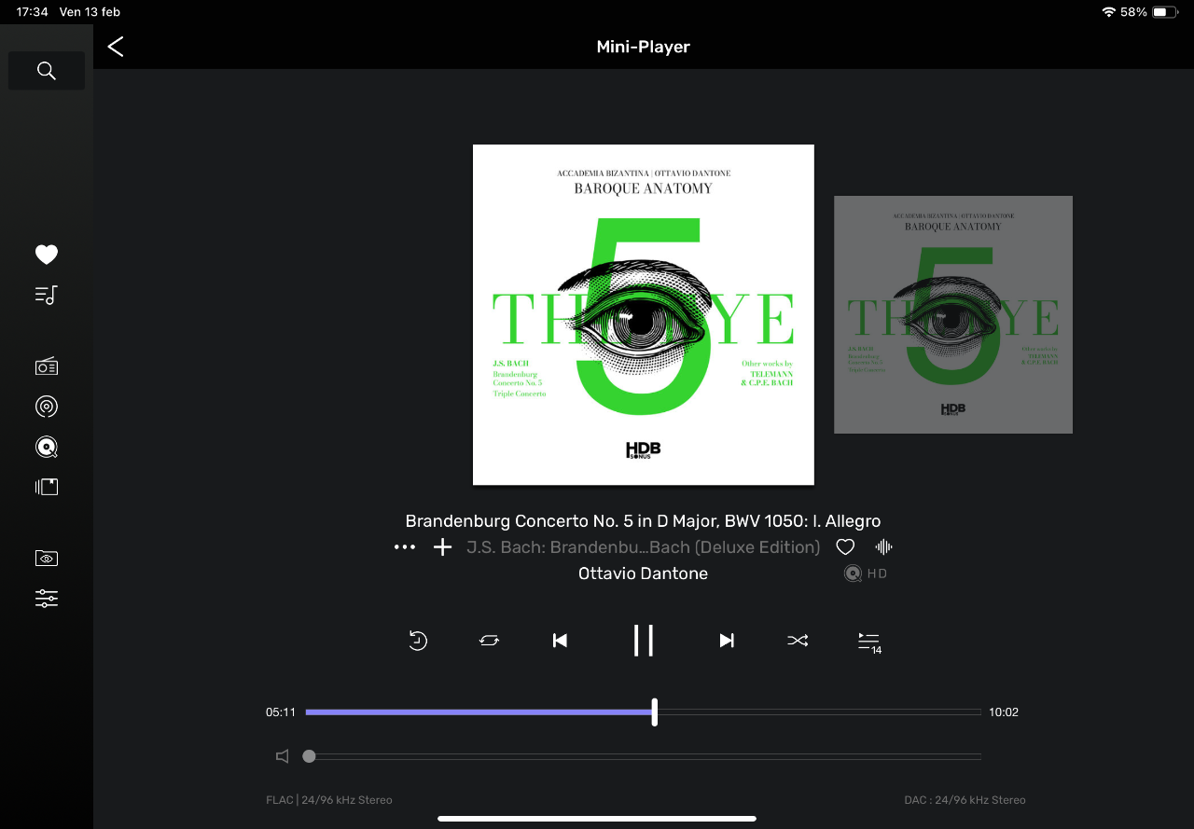Toggle shuffle playback
This screenshot has height=829, width=1194.
[x=798, y=641]
